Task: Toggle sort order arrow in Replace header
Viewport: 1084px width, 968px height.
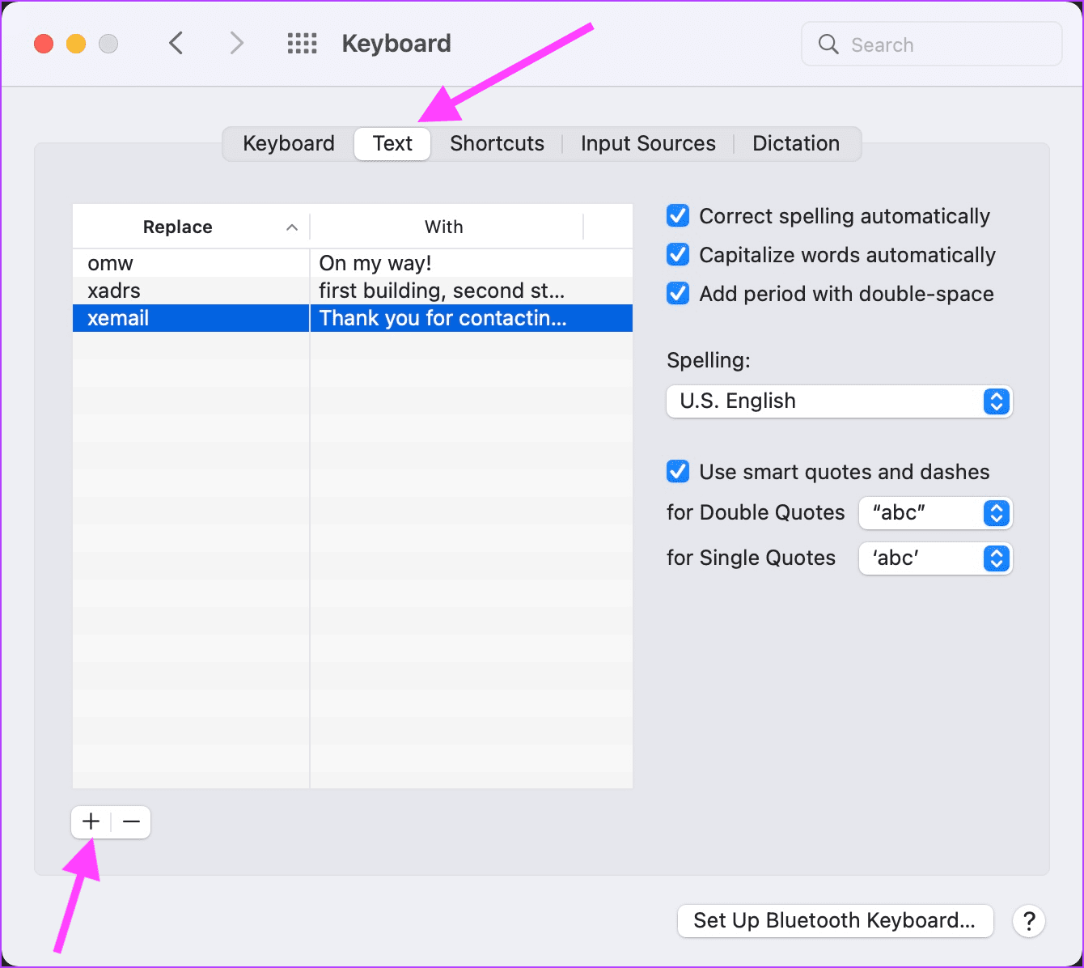Action: coord(292,227)
